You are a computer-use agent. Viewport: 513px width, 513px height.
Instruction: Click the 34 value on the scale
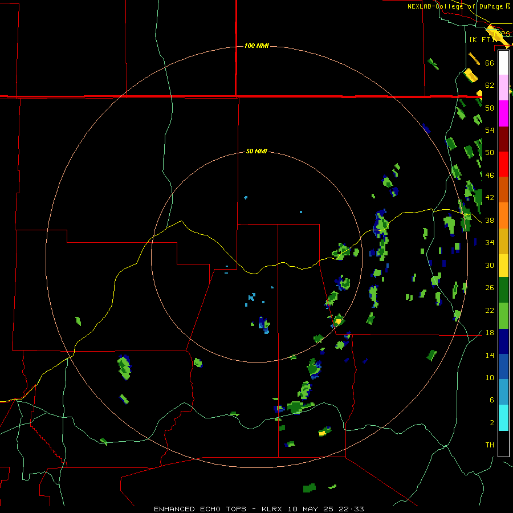[x=490, y=242]
